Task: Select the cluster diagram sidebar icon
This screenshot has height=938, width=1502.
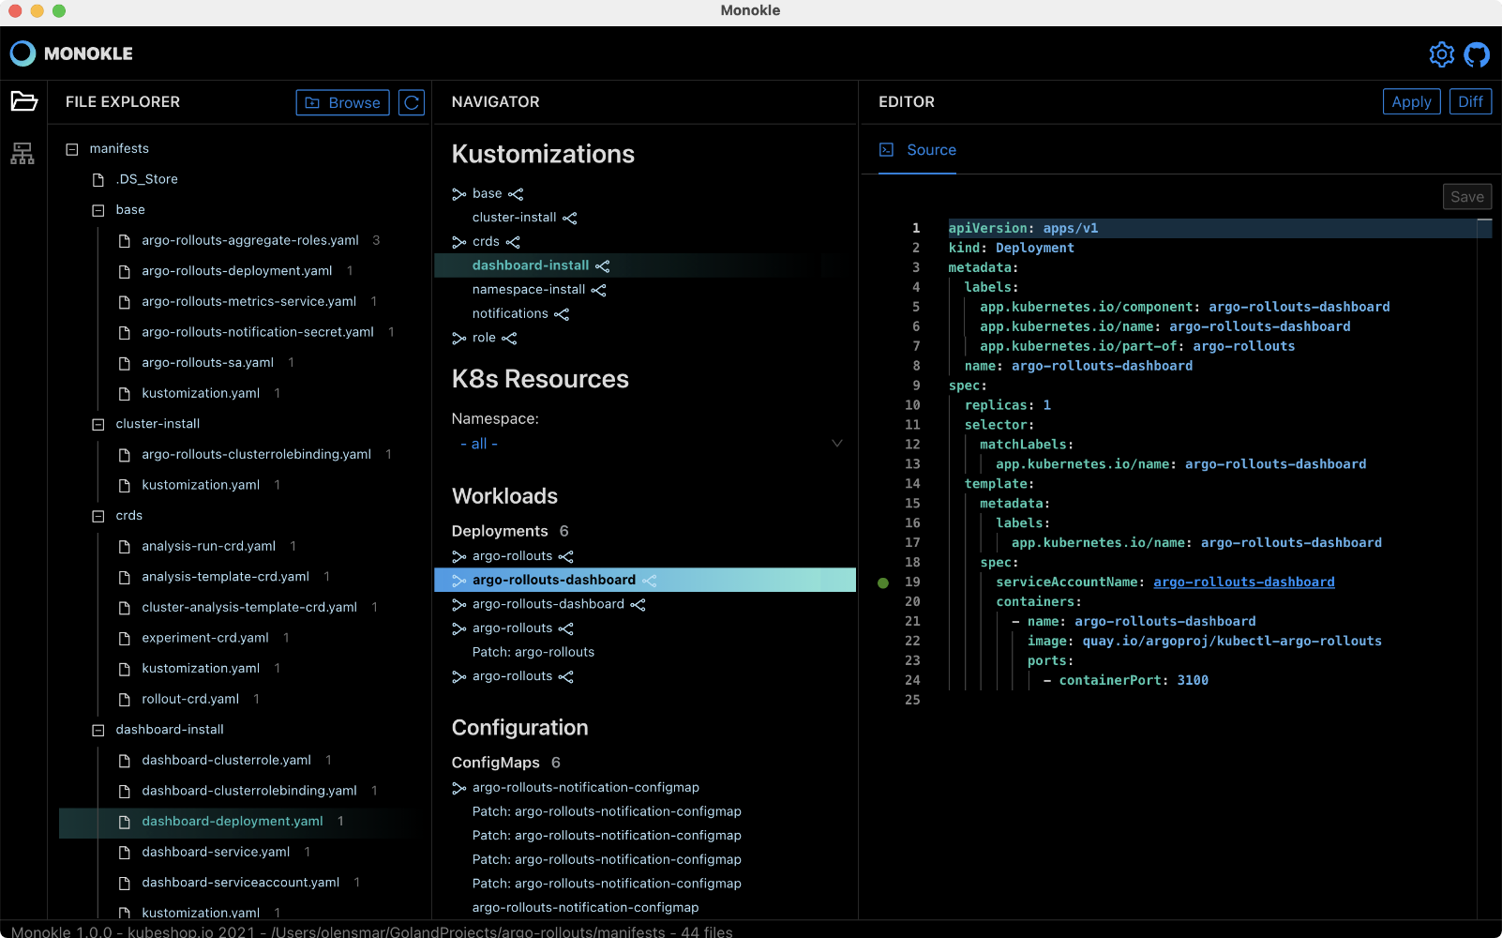Action: [23, 153]
